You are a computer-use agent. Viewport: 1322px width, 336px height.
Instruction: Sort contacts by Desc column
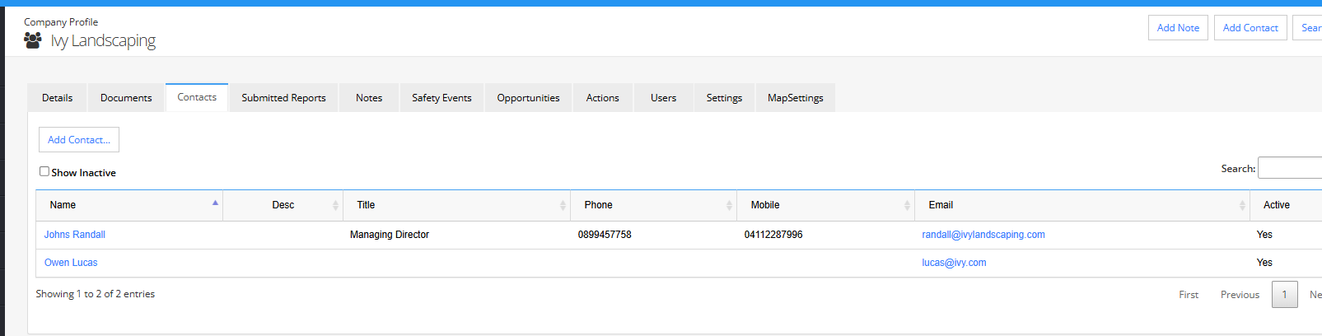(x=283, y=205)
